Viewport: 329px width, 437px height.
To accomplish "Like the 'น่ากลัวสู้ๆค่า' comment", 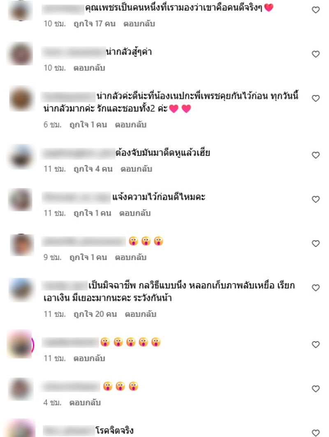I will click(x=315, y=54).
